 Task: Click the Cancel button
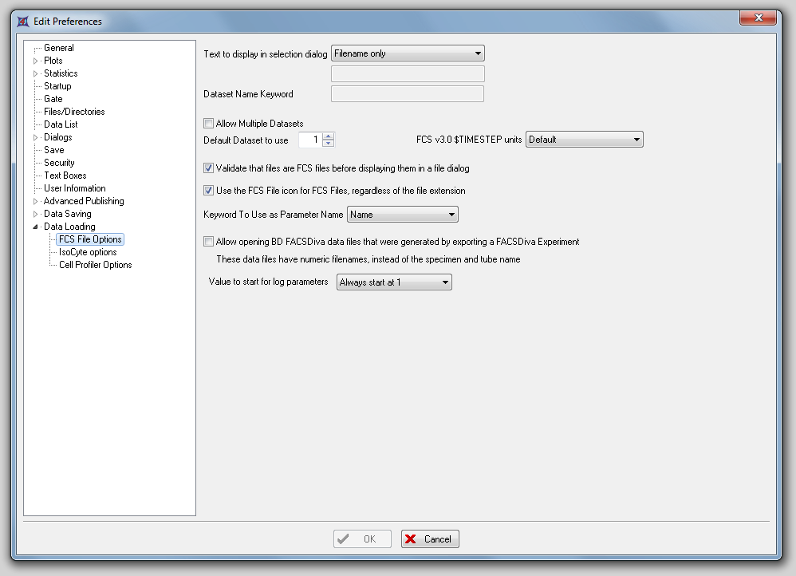(430, 539)
